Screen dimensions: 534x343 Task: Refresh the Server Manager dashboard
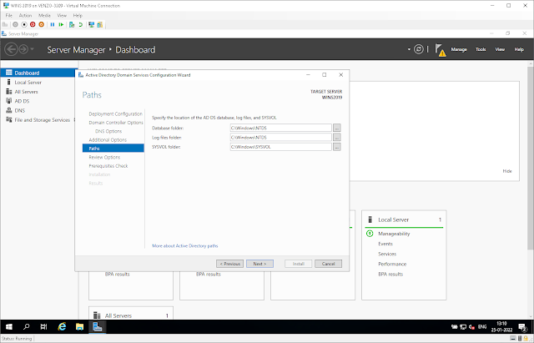coord(419,49)
